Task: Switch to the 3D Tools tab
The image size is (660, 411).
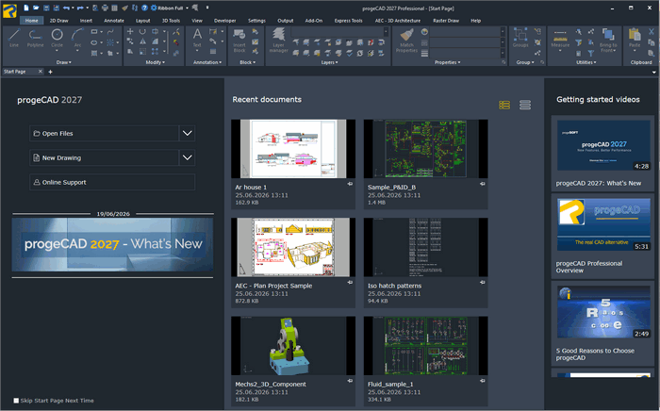Action: point(171,21)
